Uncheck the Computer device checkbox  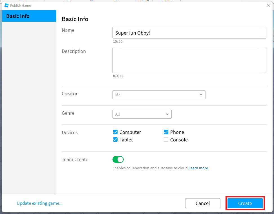(x=115, y=132)
